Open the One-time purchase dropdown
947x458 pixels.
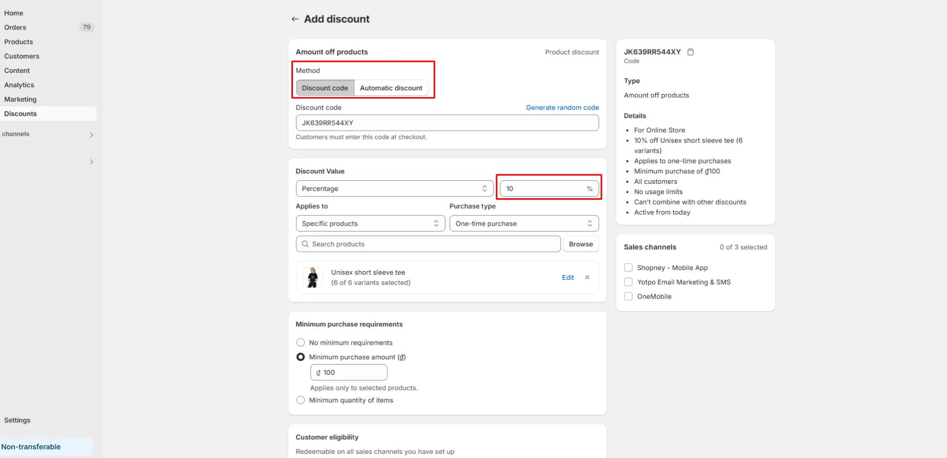tap(524, 224)
